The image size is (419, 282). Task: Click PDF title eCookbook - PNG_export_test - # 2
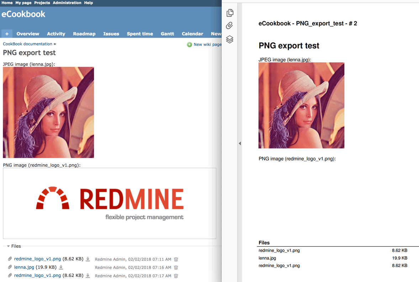[308, 23]
